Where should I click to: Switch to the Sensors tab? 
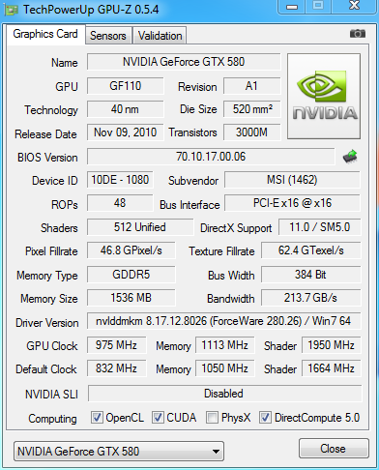point(108,36)
